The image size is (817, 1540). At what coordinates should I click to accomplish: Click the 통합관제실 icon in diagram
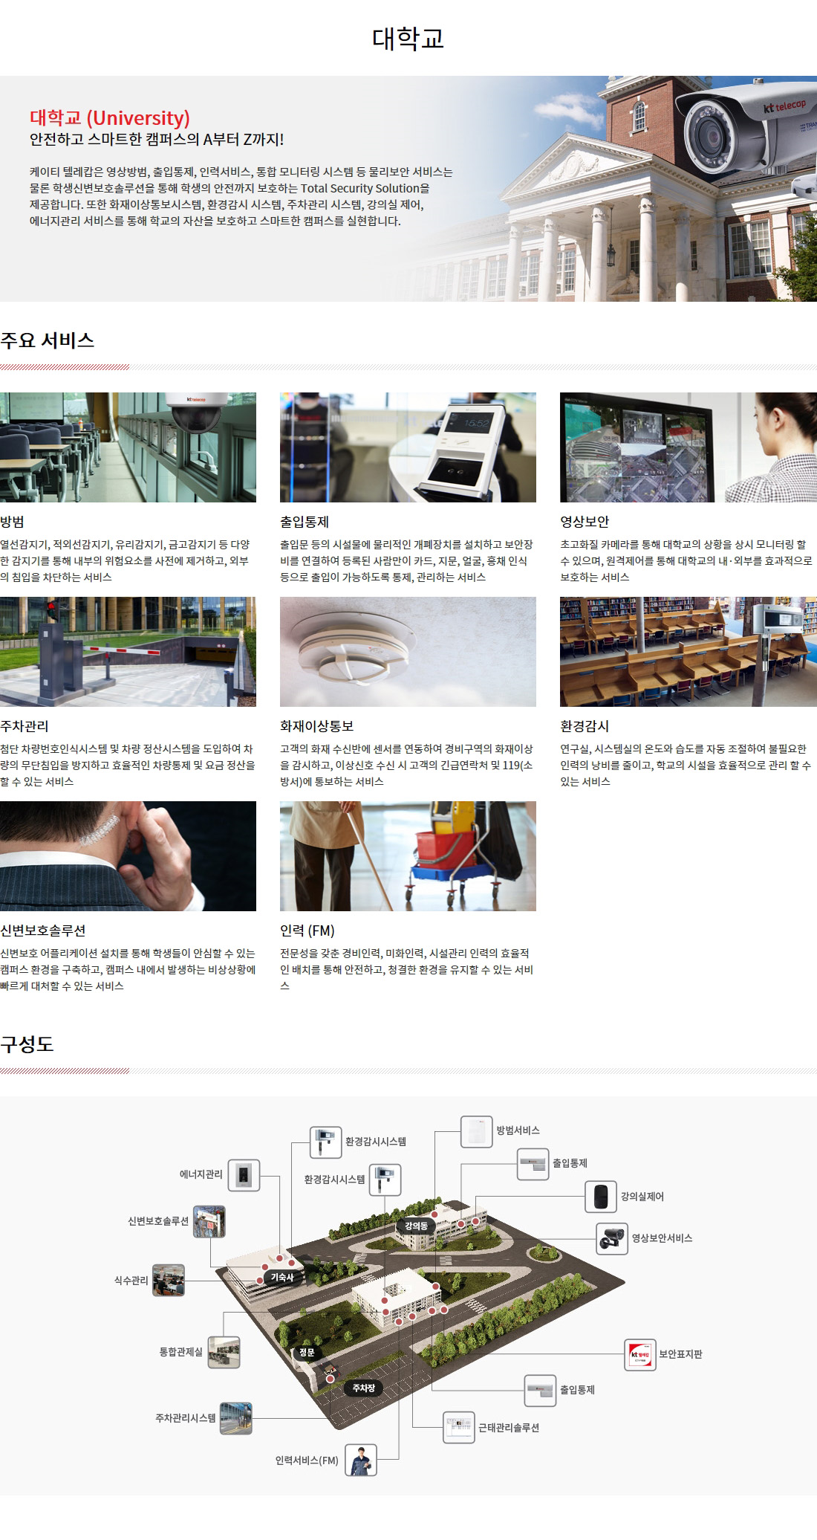[x=224, y=1352]
